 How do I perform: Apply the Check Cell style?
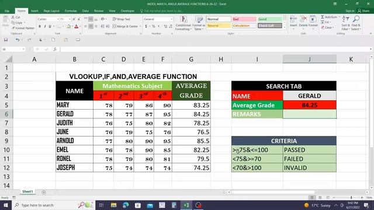[270, 26]
